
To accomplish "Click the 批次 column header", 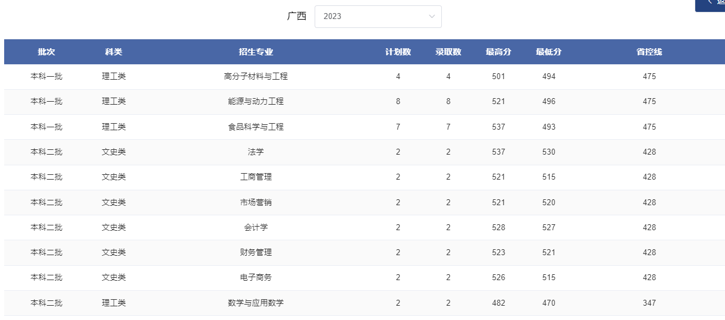I will 46,52.
